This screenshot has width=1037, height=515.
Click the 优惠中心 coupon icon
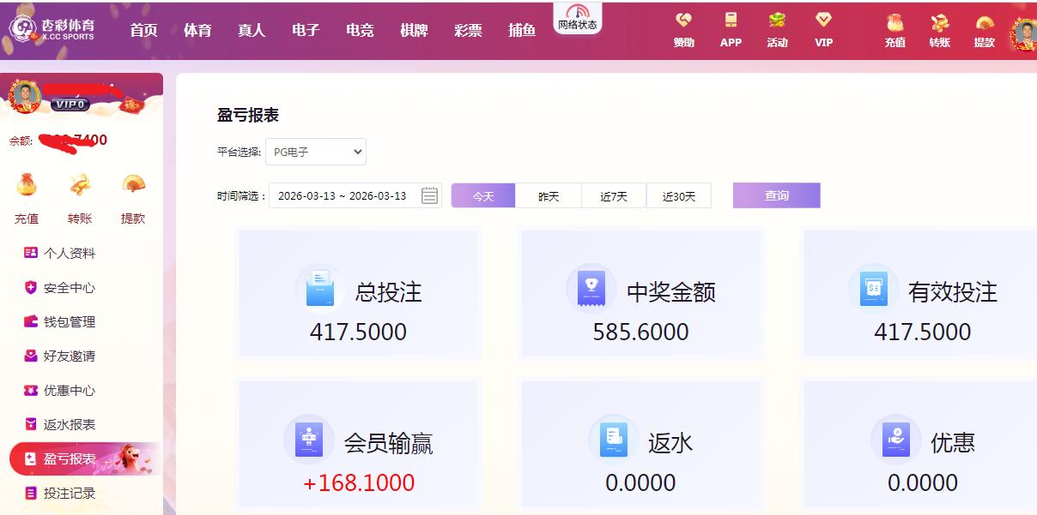[31, 390]
